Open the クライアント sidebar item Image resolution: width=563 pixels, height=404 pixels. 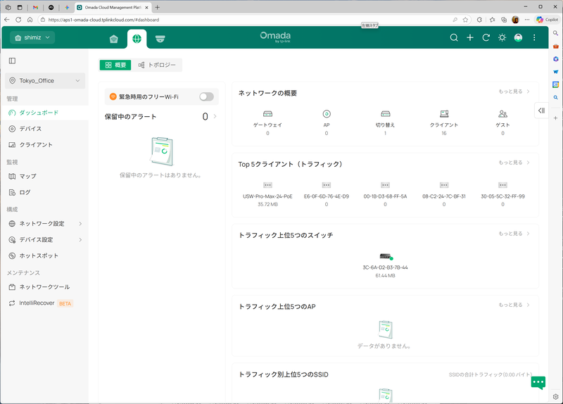click(x=44, y=145)
